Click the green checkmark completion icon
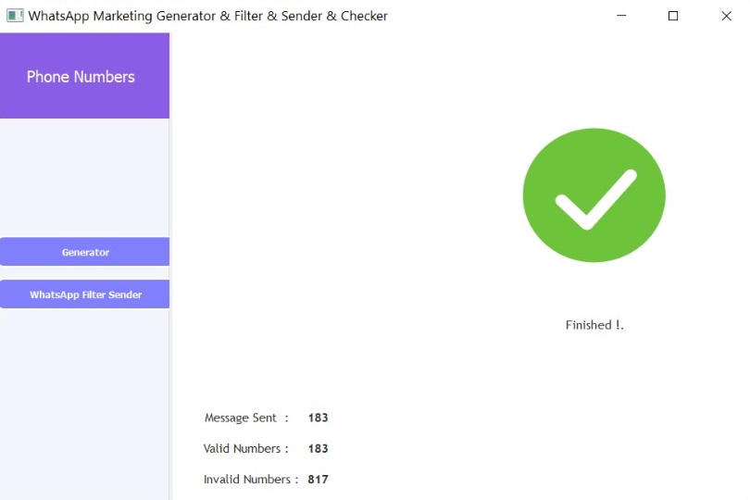 (x=594, y=195)
